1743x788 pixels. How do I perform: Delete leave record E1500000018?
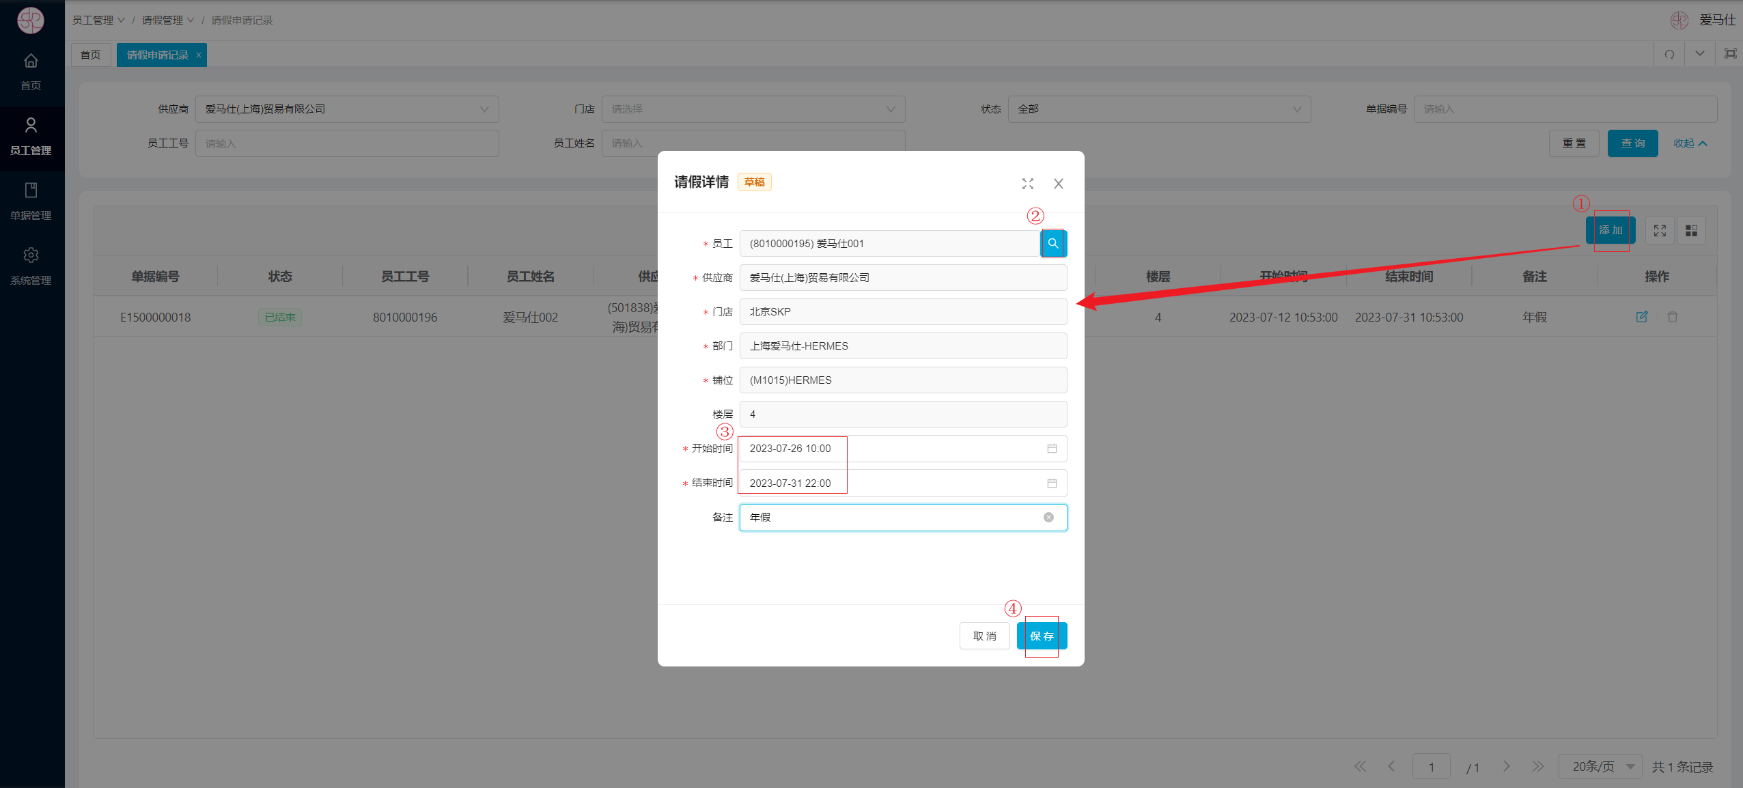(x=1673, y=317)
